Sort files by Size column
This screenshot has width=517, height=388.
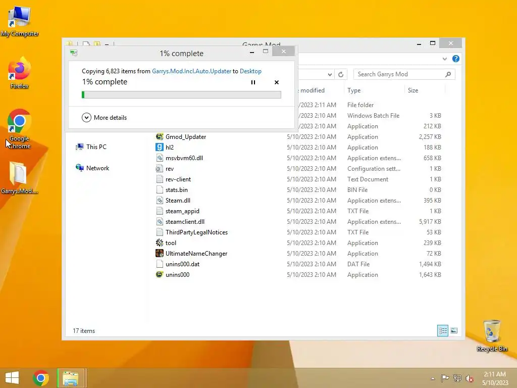click(x=413, y=90)
